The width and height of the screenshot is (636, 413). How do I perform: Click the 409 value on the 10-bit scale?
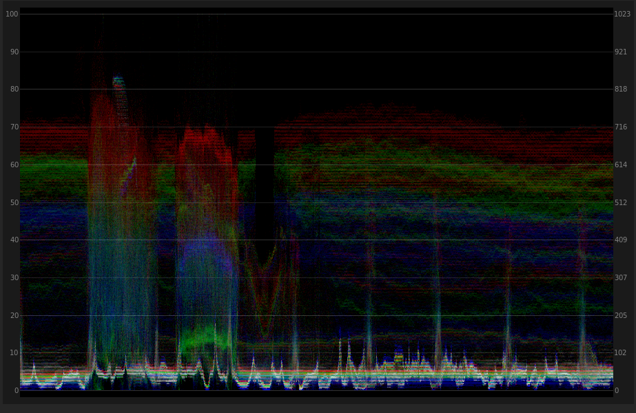621,240
